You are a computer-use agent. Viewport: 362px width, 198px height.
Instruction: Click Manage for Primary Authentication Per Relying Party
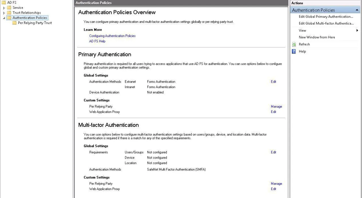coord(276,107)
